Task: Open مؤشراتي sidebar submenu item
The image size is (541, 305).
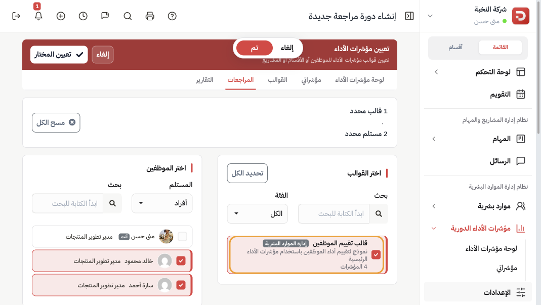Action: pyautogui.click(x=507, y=268)
